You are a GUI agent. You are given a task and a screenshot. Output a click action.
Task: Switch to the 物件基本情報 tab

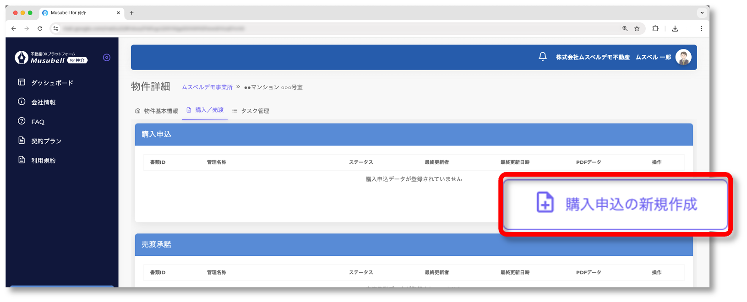coord(157,111)
